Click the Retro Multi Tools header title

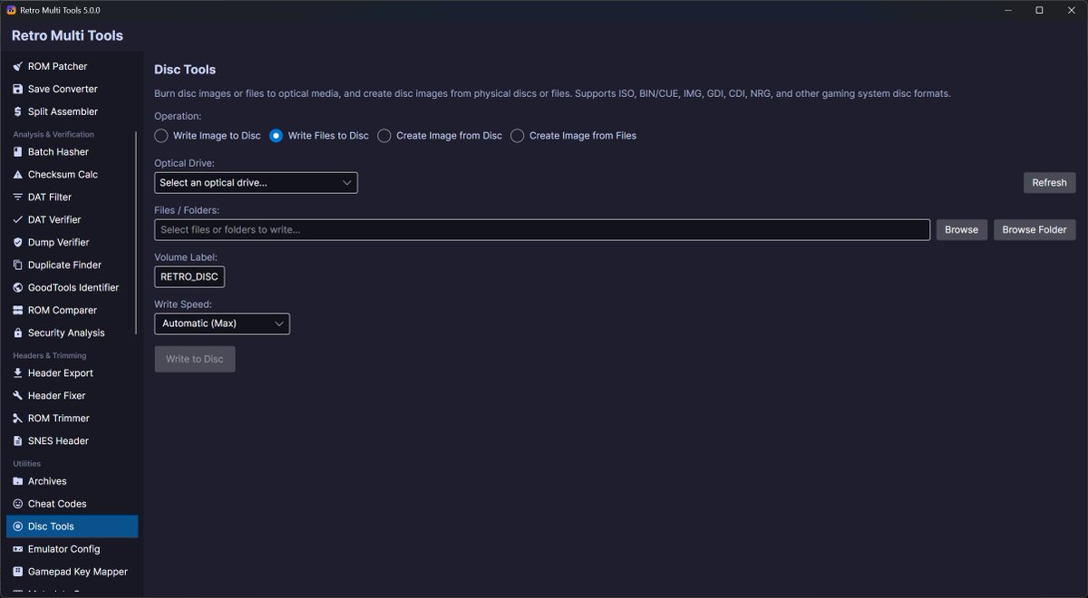[x=67, y=35]
